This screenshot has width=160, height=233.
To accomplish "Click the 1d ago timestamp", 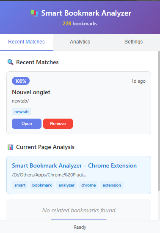I will click(138, 81).
